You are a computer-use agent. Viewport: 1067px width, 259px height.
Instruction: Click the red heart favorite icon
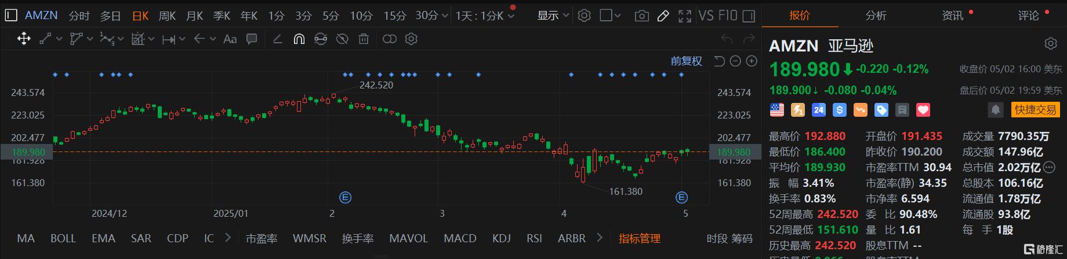click(x=923, y=109)
